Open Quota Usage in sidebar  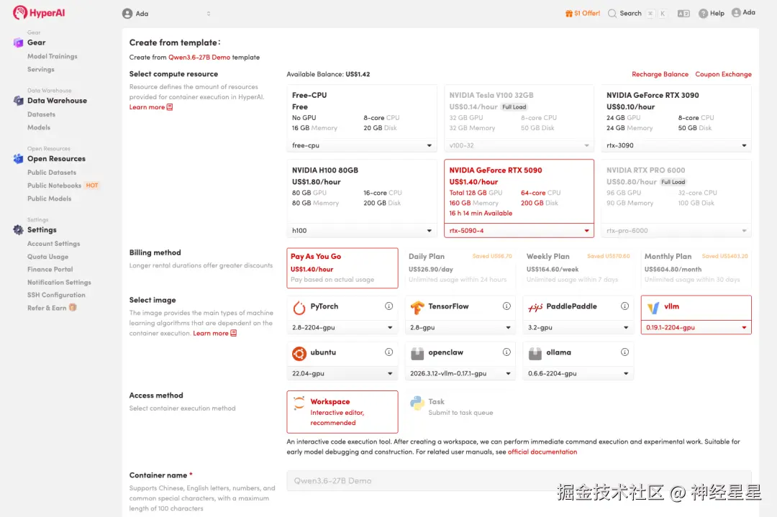(47, 257)
